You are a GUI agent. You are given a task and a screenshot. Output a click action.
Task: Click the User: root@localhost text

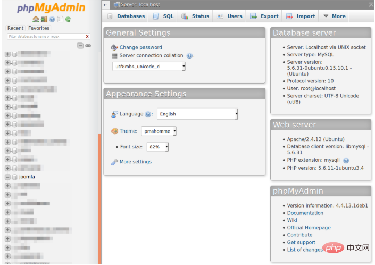click(311, 88)
